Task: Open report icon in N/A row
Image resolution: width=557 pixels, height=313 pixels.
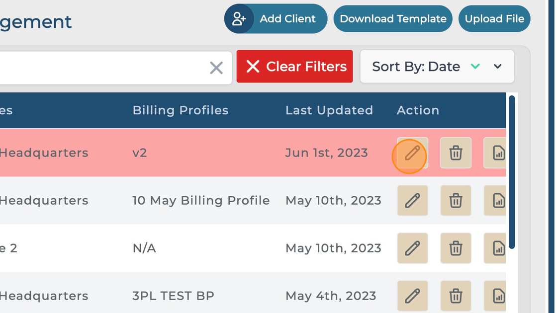Action: pos(496,248)
